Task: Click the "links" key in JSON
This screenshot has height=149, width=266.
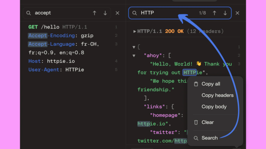Action: 154,107
